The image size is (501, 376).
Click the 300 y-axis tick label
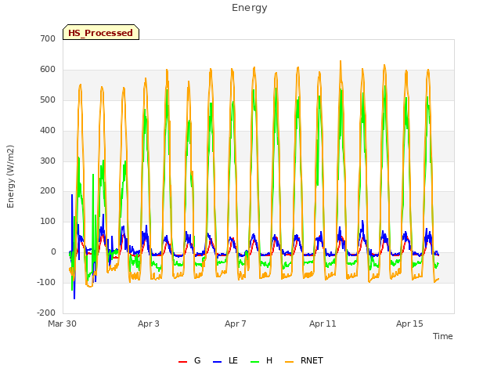(48, 161)
